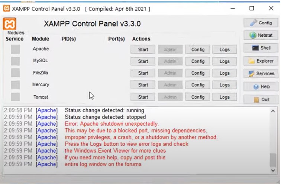Minimize the XAMPP Control Panel window
The image size is (281, 185).
[233, 9]
